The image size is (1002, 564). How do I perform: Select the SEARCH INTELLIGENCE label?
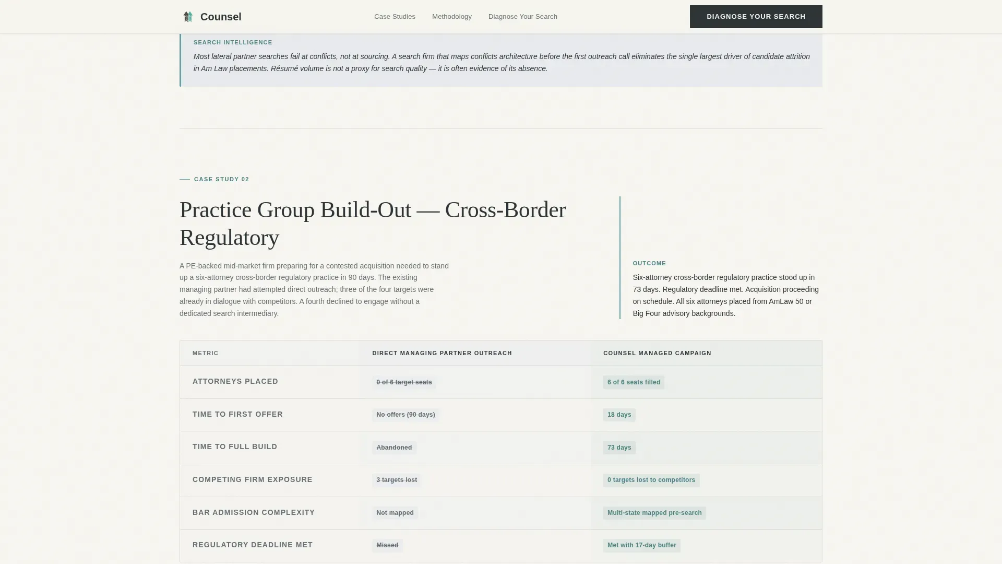coord(233,42)
